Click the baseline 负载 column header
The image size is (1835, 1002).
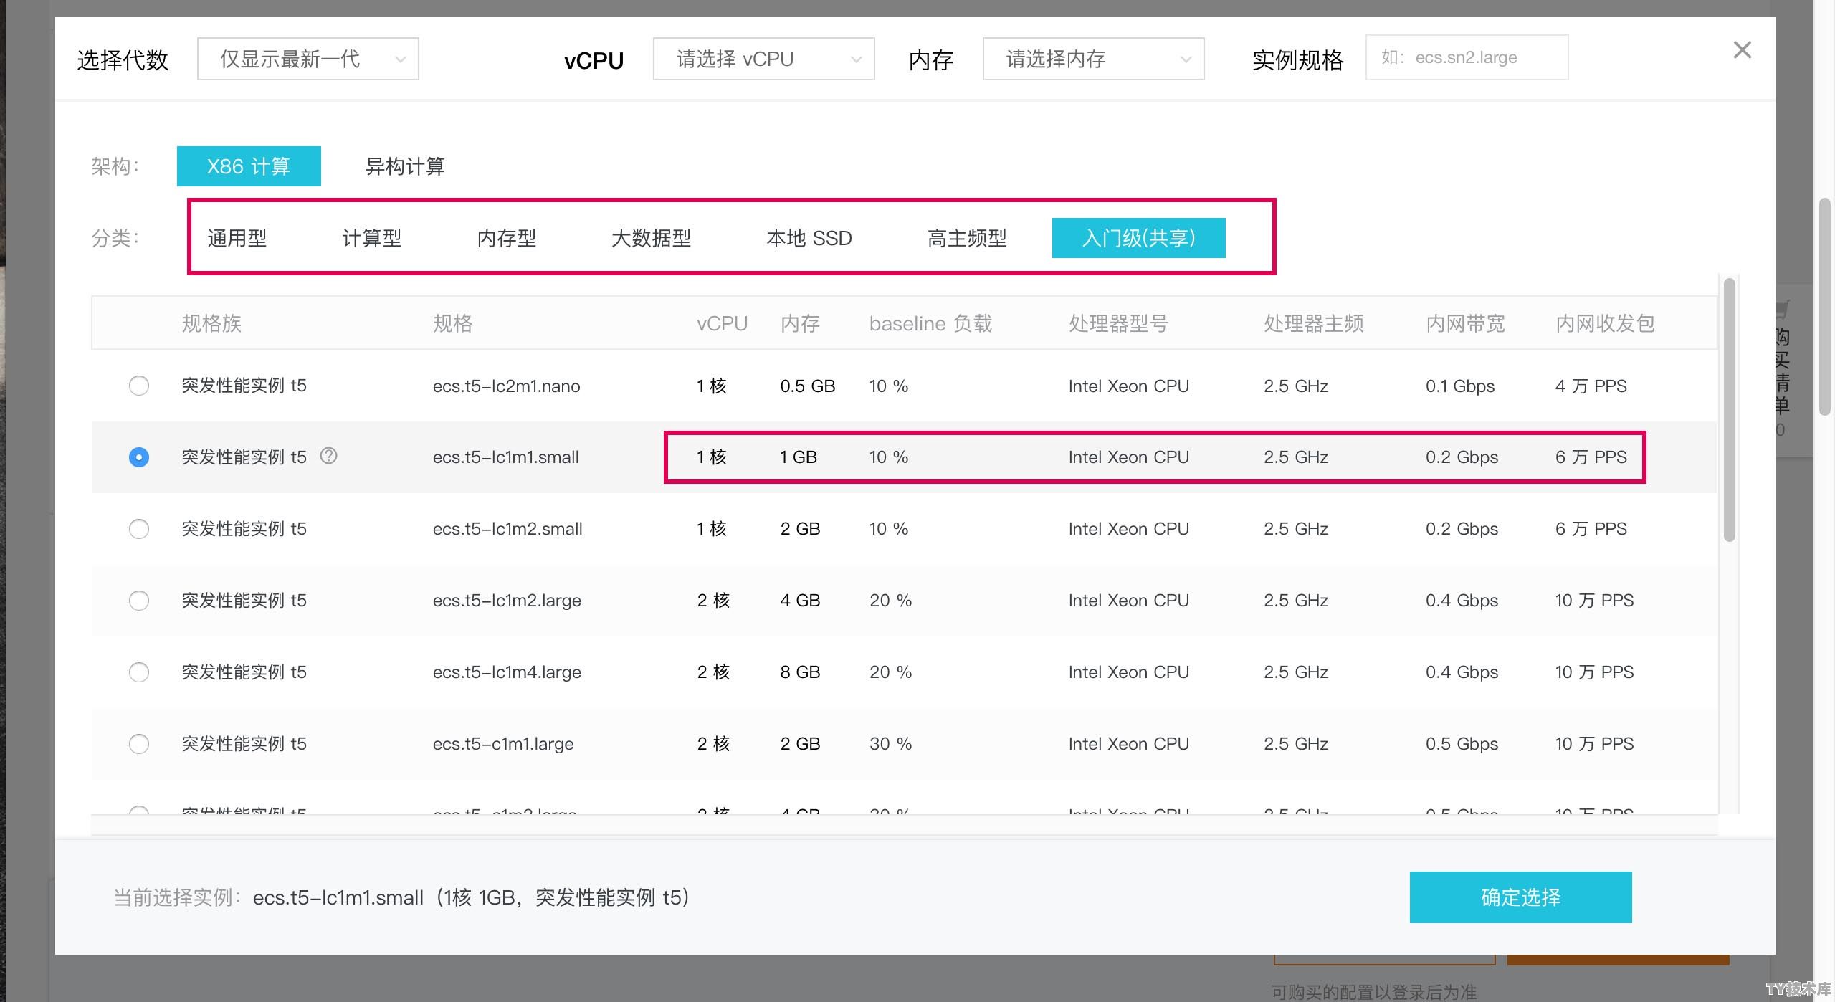(930, 323)
